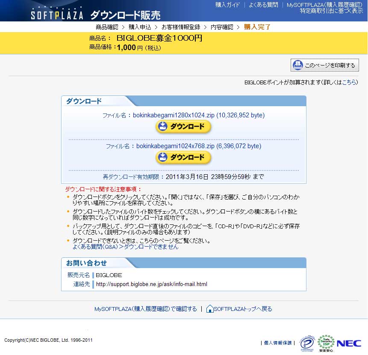Screen dimensions: 368x355
Task: Open よくある質問 in the top navigation
Action: pos(263,5)
